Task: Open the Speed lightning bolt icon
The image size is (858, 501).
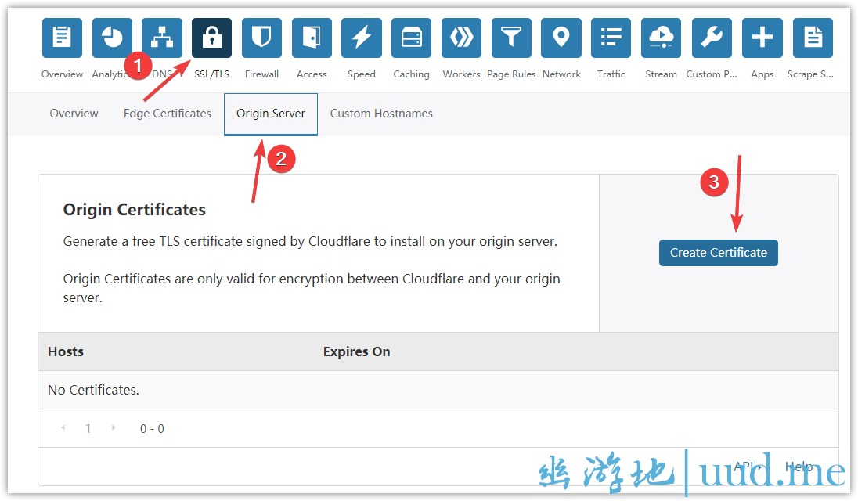Action: coord(362,38)
